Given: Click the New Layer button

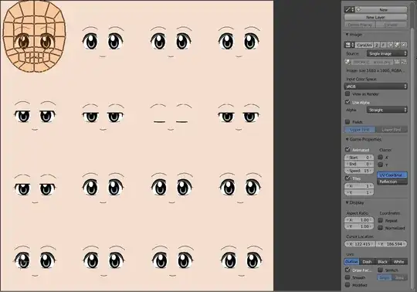Looking at the screenshot, I should (375, 17).
